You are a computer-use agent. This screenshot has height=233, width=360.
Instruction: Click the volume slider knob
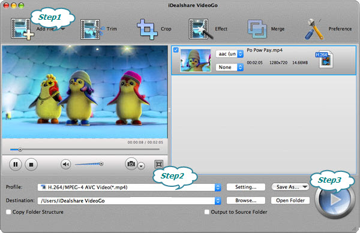click(x=101, y=164)
